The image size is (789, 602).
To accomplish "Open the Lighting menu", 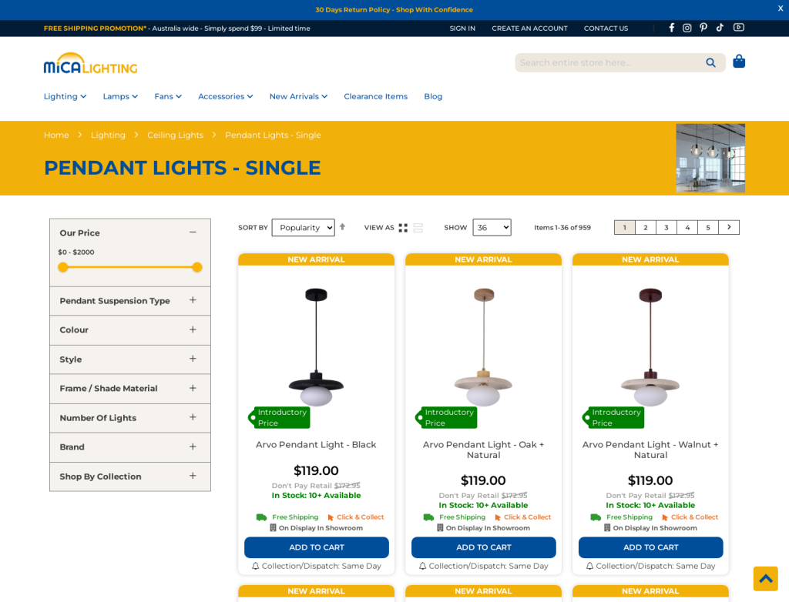I will click(x=65, y=96).
